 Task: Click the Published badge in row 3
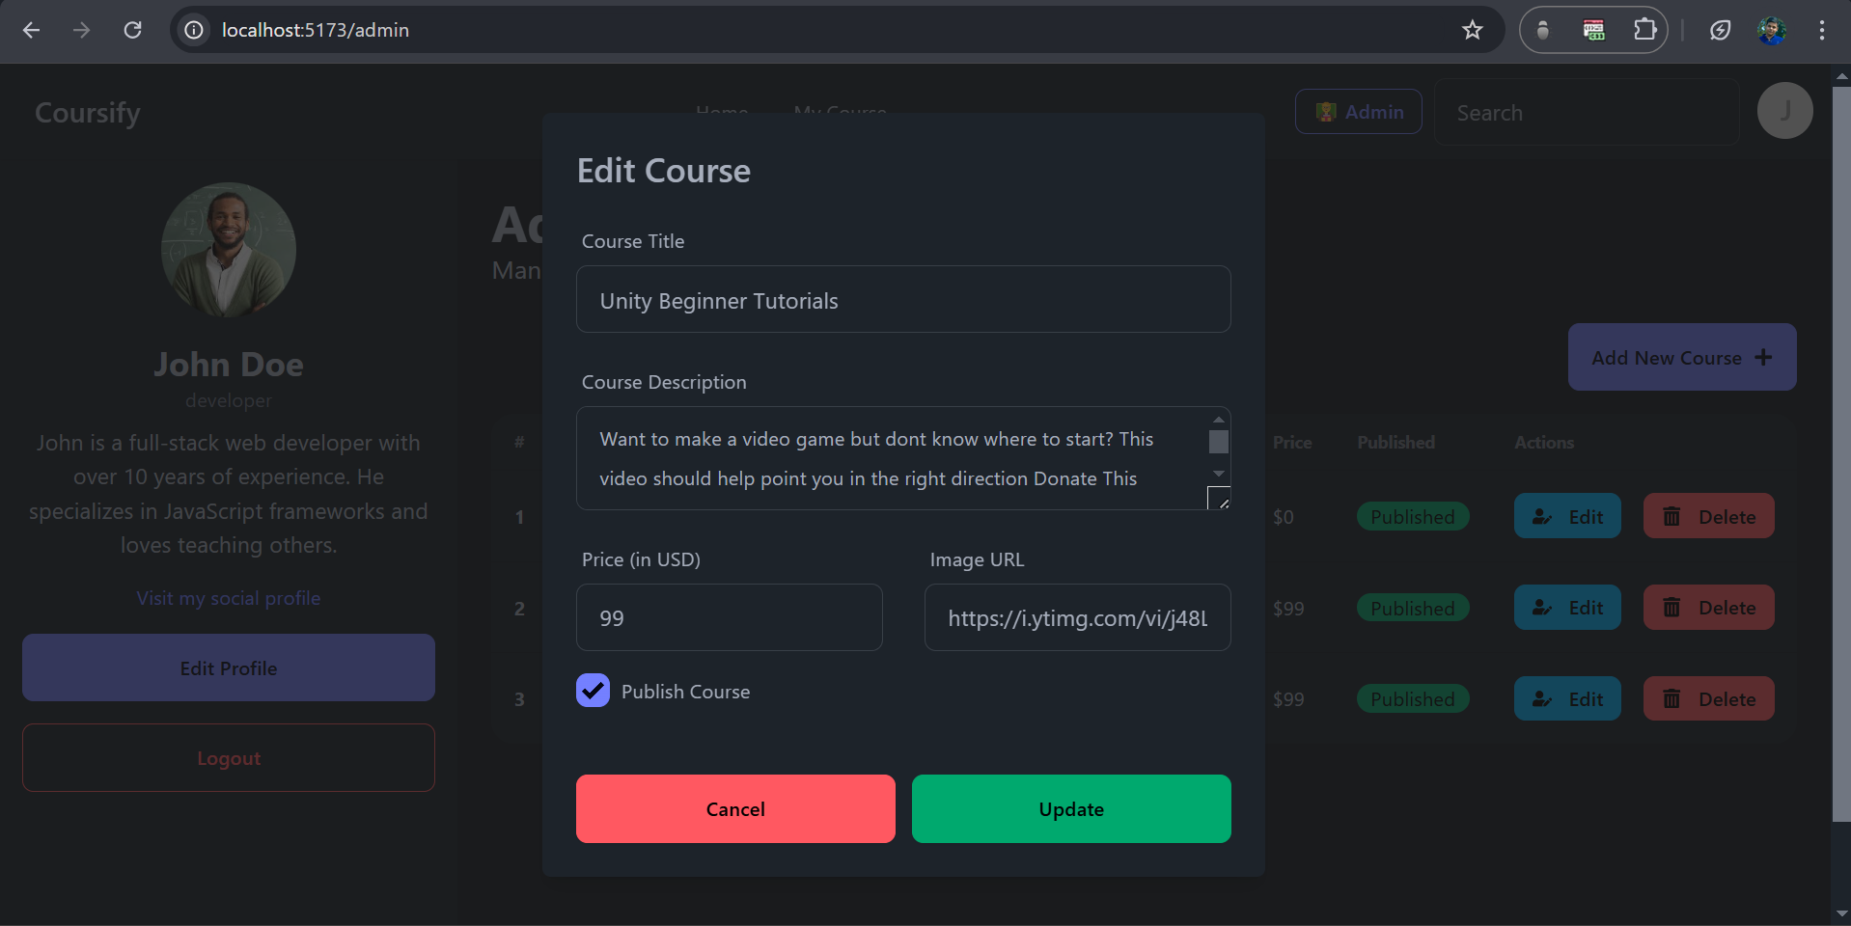[1413, 699]
